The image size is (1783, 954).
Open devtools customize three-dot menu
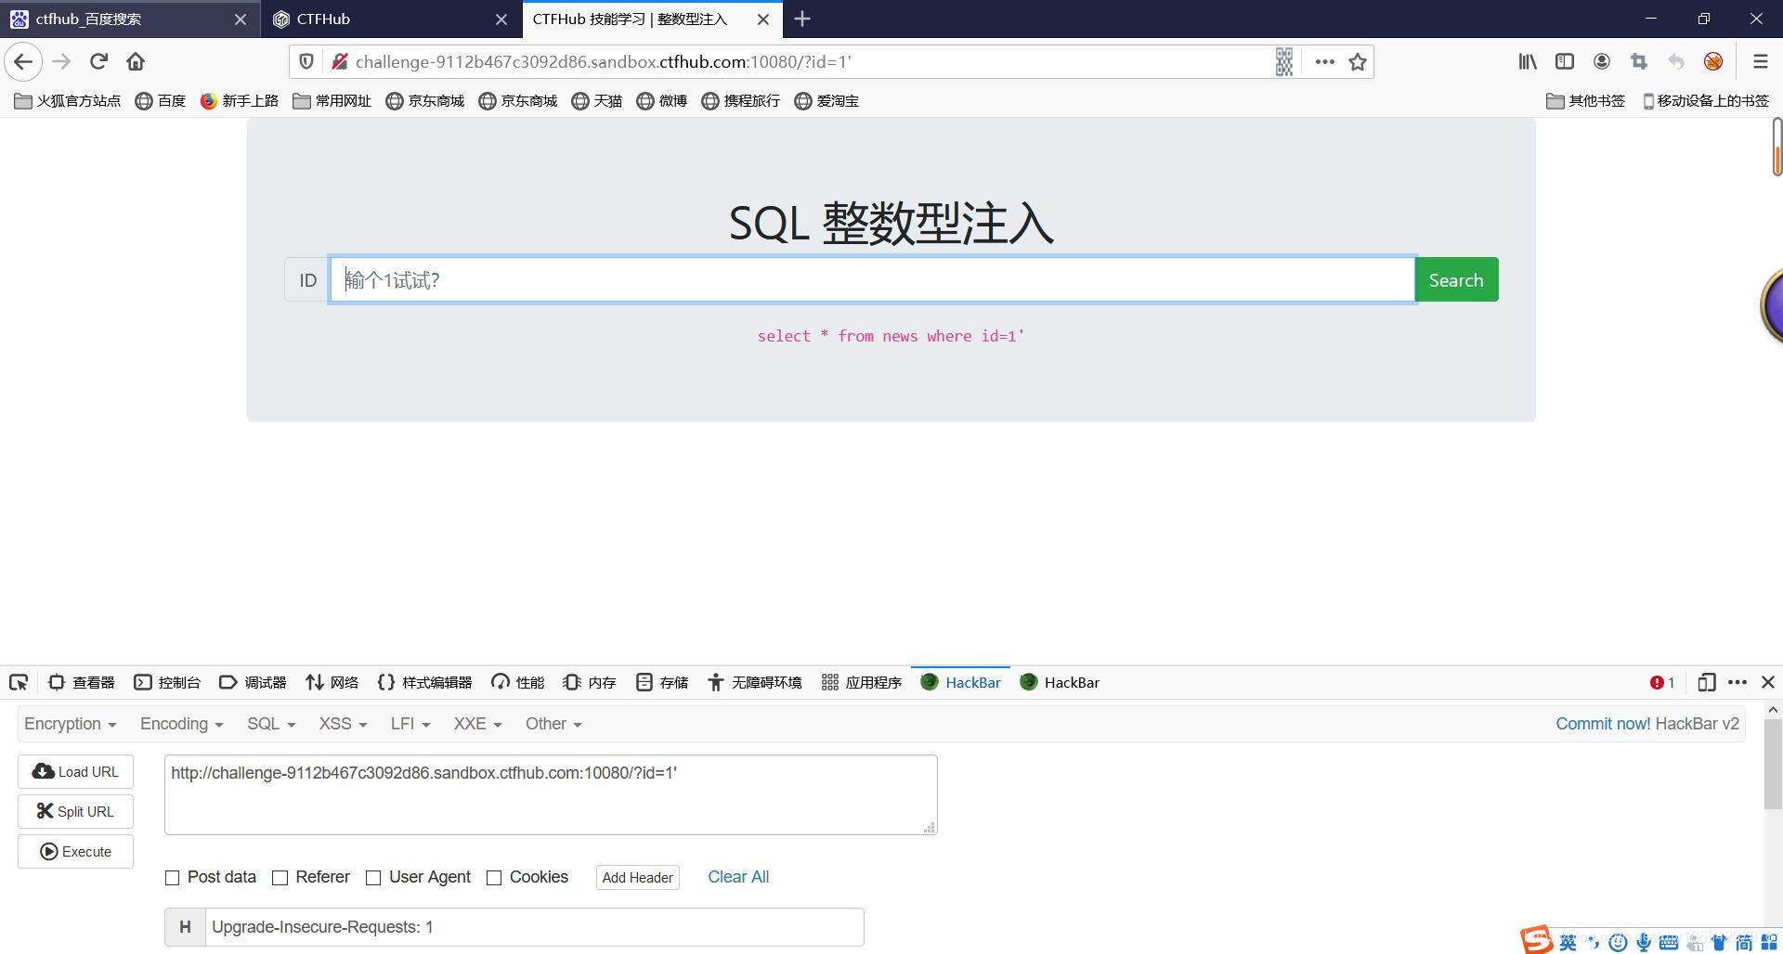click(1737, 683)
